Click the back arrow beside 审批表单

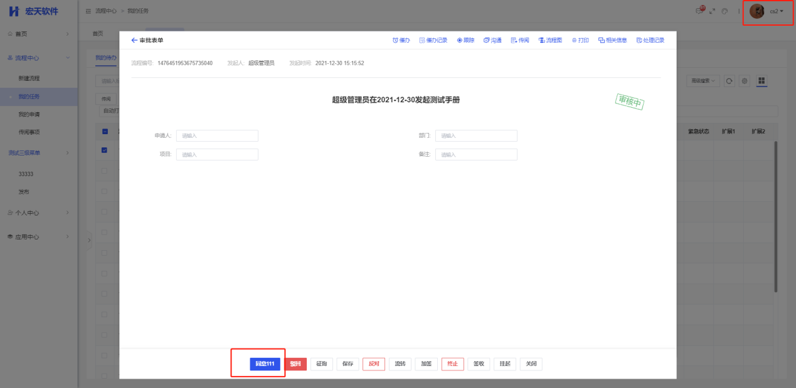pyautogui.click(x=134, y=40)
